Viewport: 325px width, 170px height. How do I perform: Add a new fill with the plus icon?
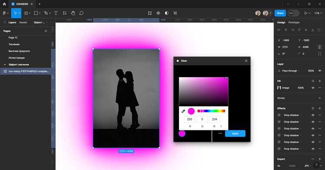click(320, 81)
